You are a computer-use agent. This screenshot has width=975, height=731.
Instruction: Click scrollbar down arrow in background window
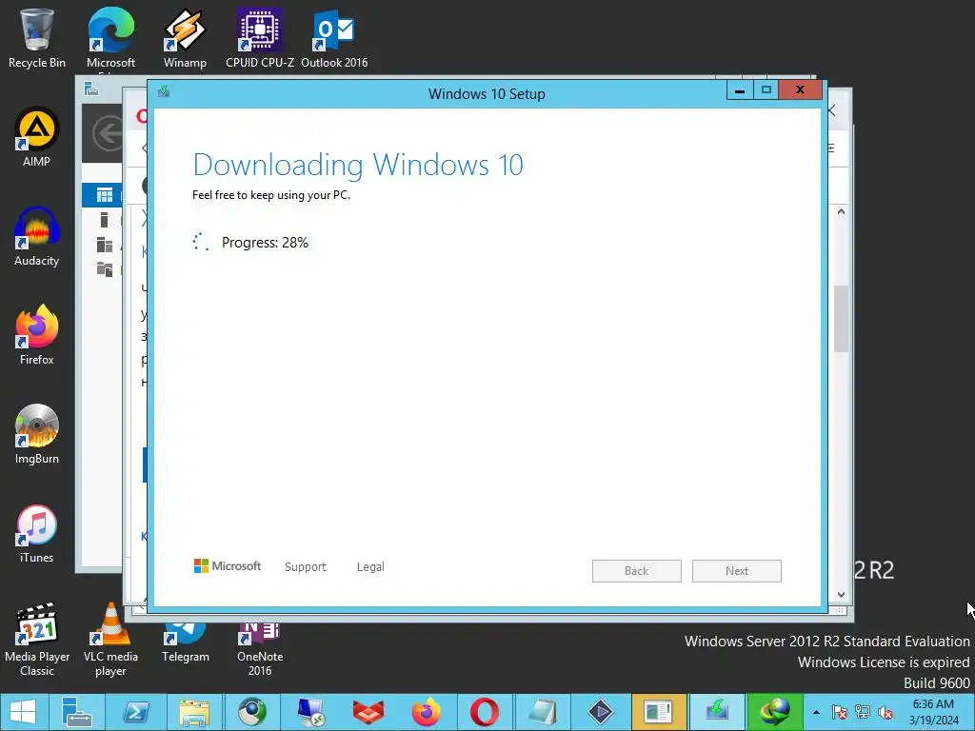pos(842,594)
